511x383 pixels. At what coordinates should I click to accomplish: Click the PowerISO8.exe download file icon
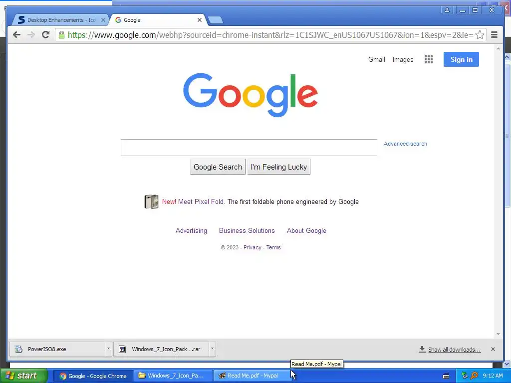[x=18, y=349]
